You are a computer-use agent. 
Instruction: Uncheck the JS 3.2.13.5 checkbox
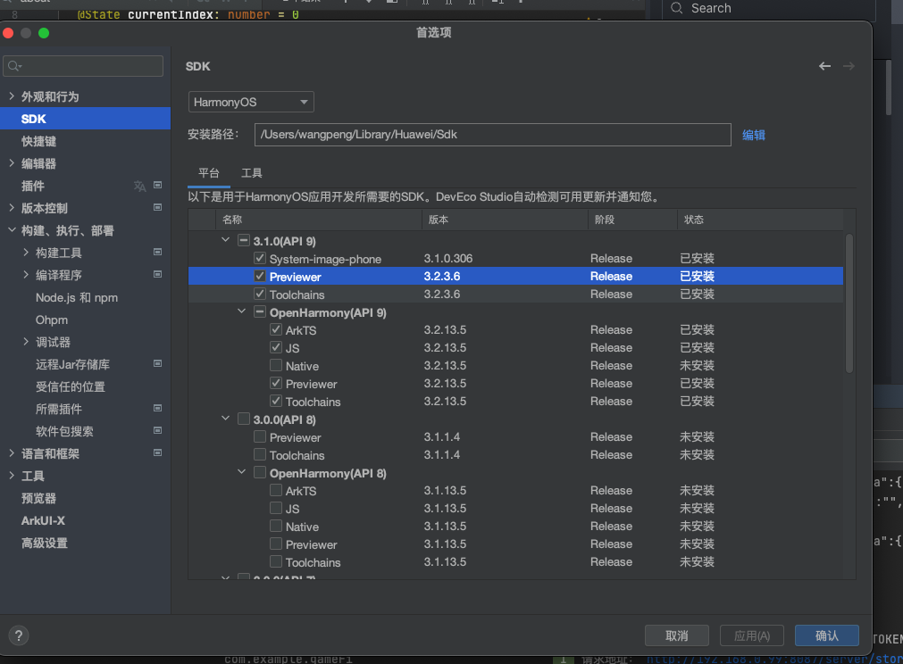(x=276, y=347)
